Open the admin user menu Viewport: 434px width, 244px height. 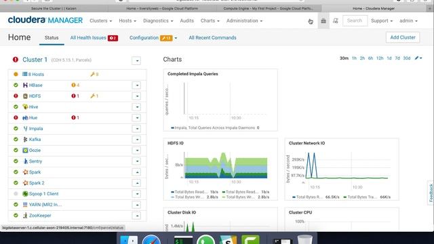pyautogui.click(x=408, y=21)
